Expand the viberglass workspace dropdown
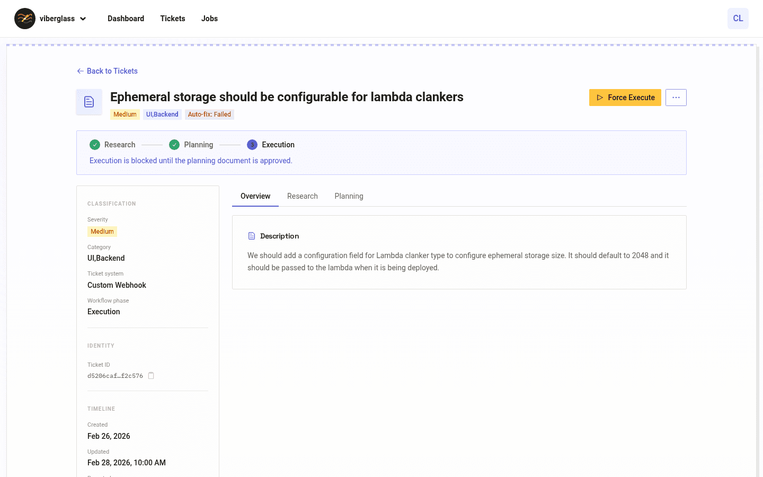Viewport: 763px width, 477px height. (83, 19)
